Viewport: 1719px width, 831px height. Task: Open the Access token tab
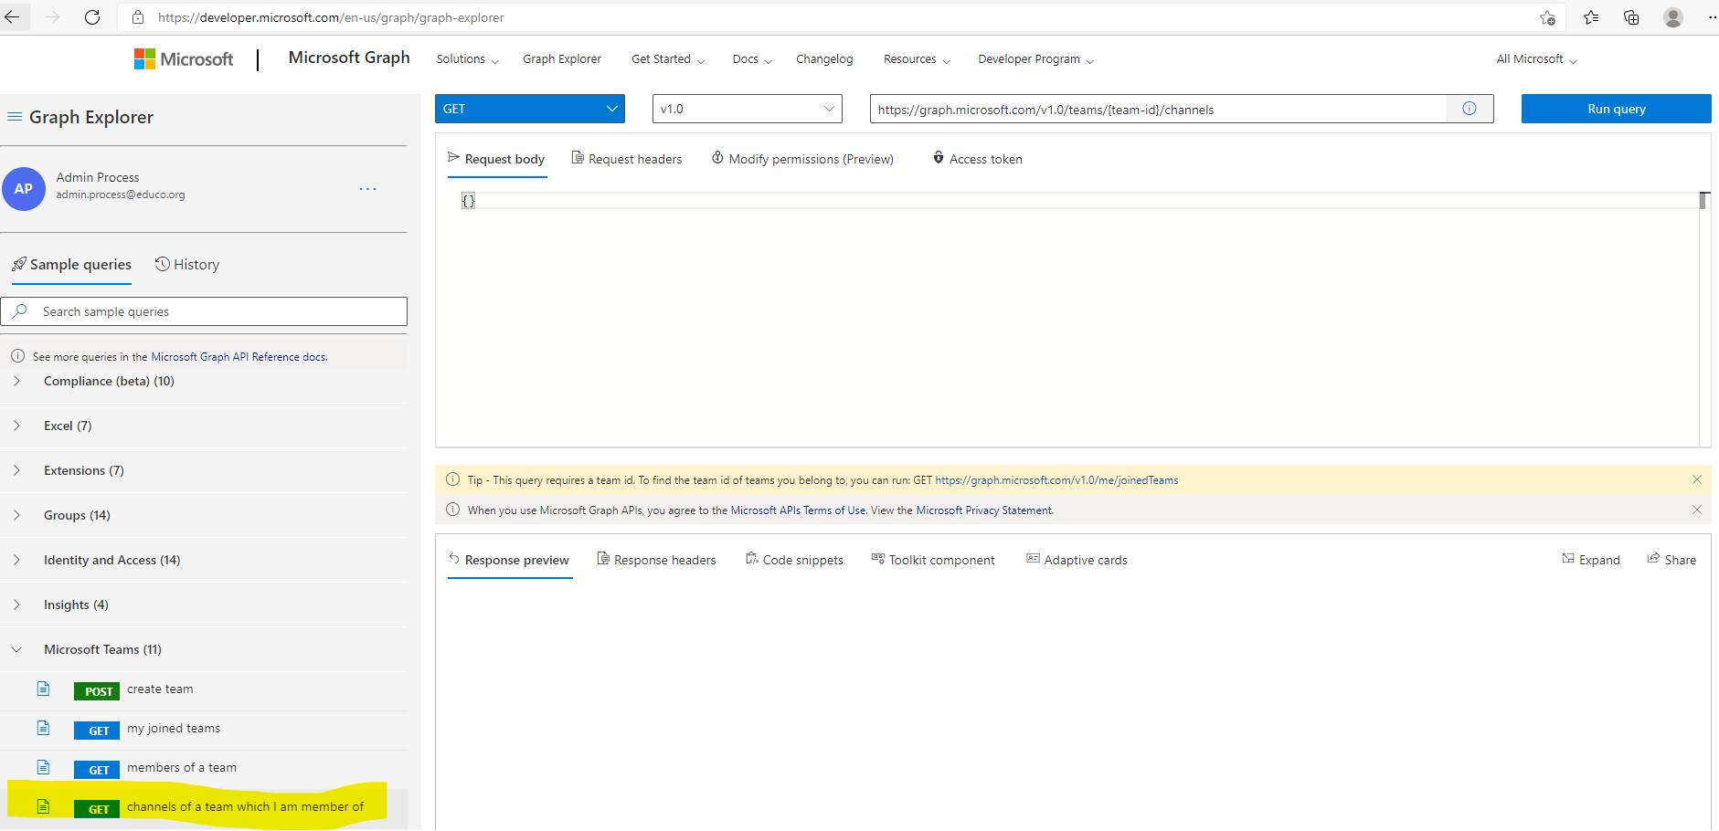tap(977, 159)
